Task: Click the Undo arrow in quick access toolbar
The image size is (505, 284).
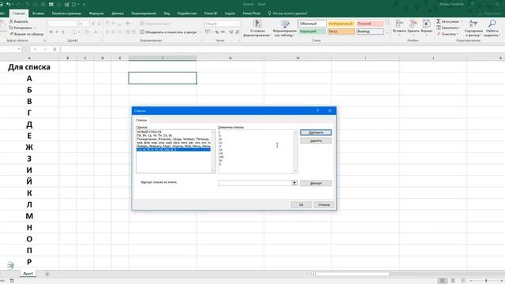Action: click(9, 4)
